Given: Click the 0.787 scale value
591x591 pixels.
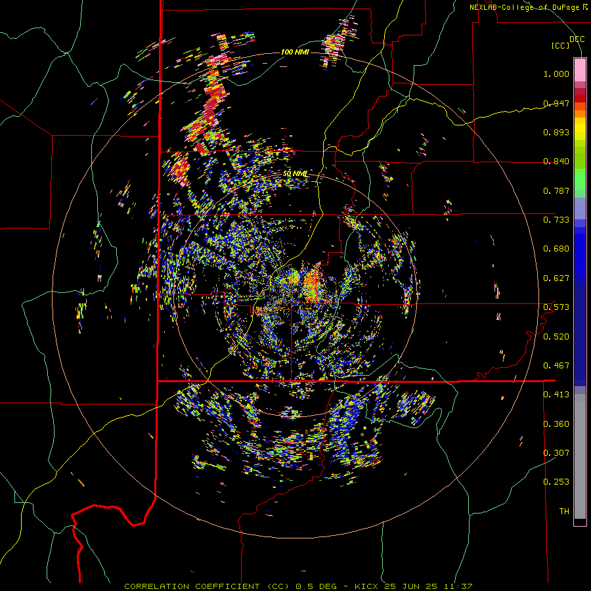Looking at the screenshot, I should pyautogui.click(x=556, y=190).
